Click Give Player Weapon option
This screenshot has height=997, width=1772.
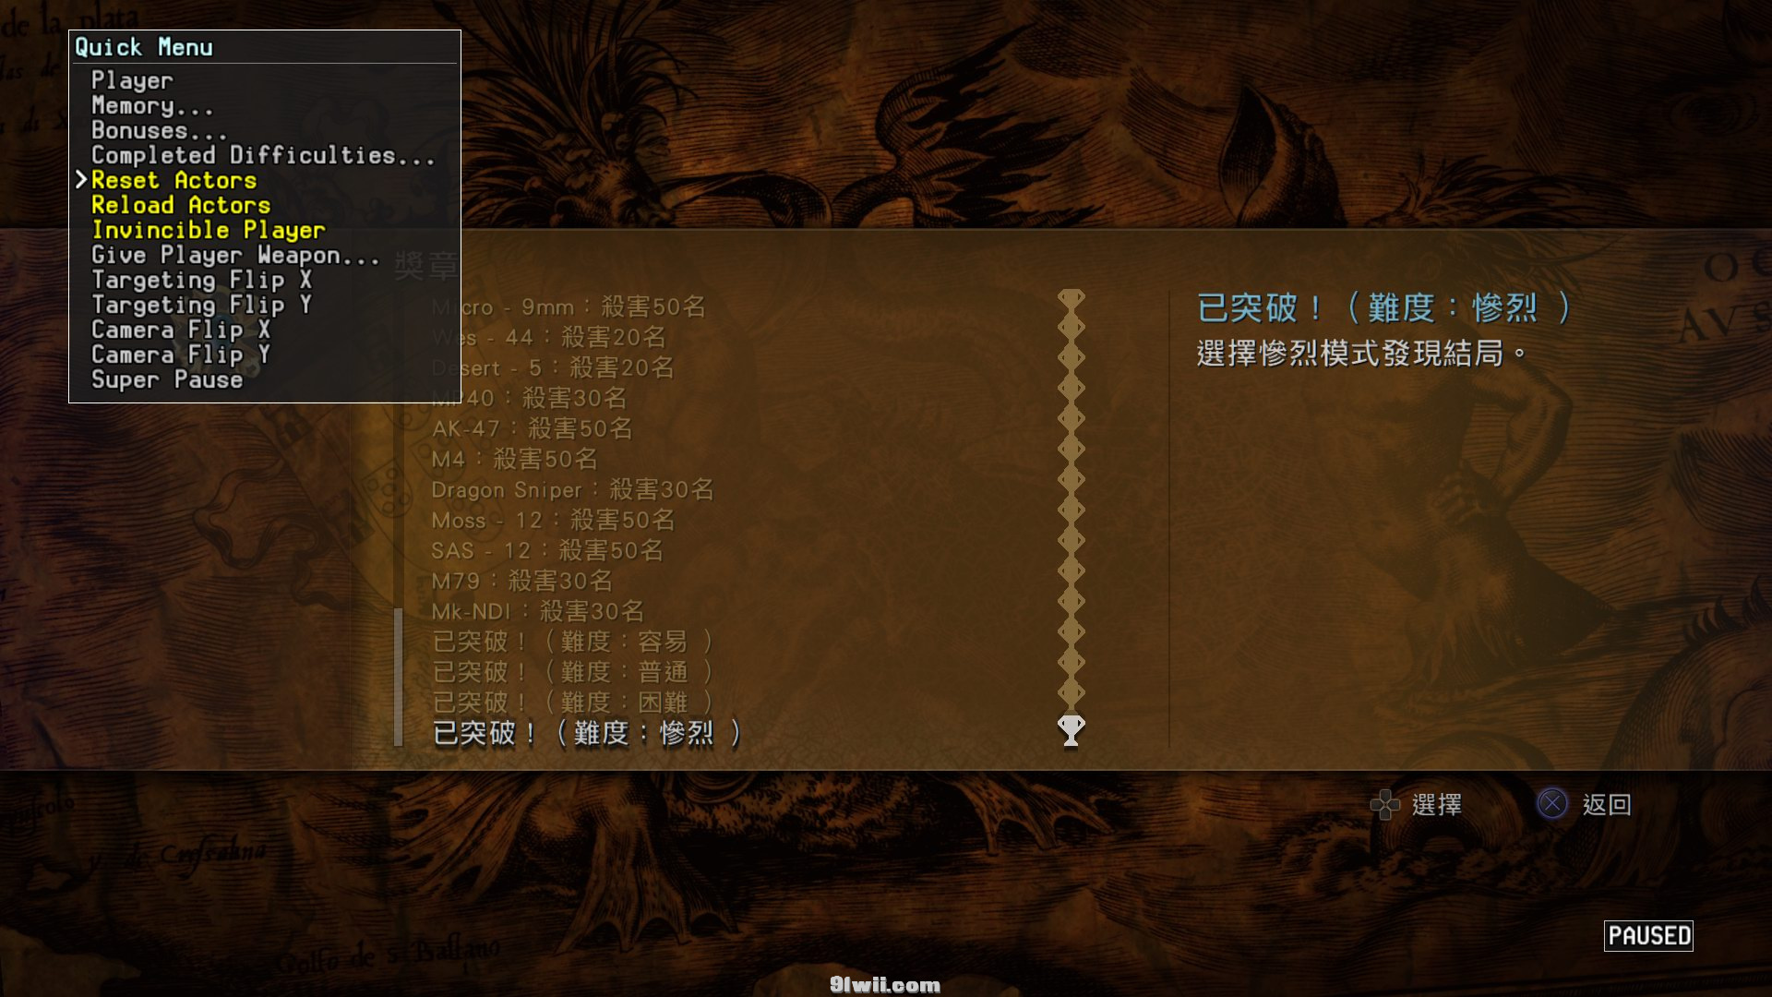236,255
